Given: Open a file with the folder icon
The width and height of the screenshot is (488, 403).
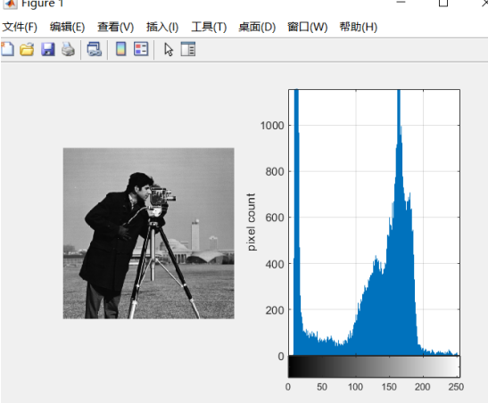Looking at the screenshot, I should (x=27, y=49).
